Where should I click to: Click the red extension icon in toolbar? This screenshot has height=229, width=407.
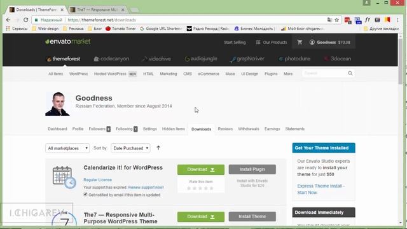pyautogui.click(x=348, y=20)
